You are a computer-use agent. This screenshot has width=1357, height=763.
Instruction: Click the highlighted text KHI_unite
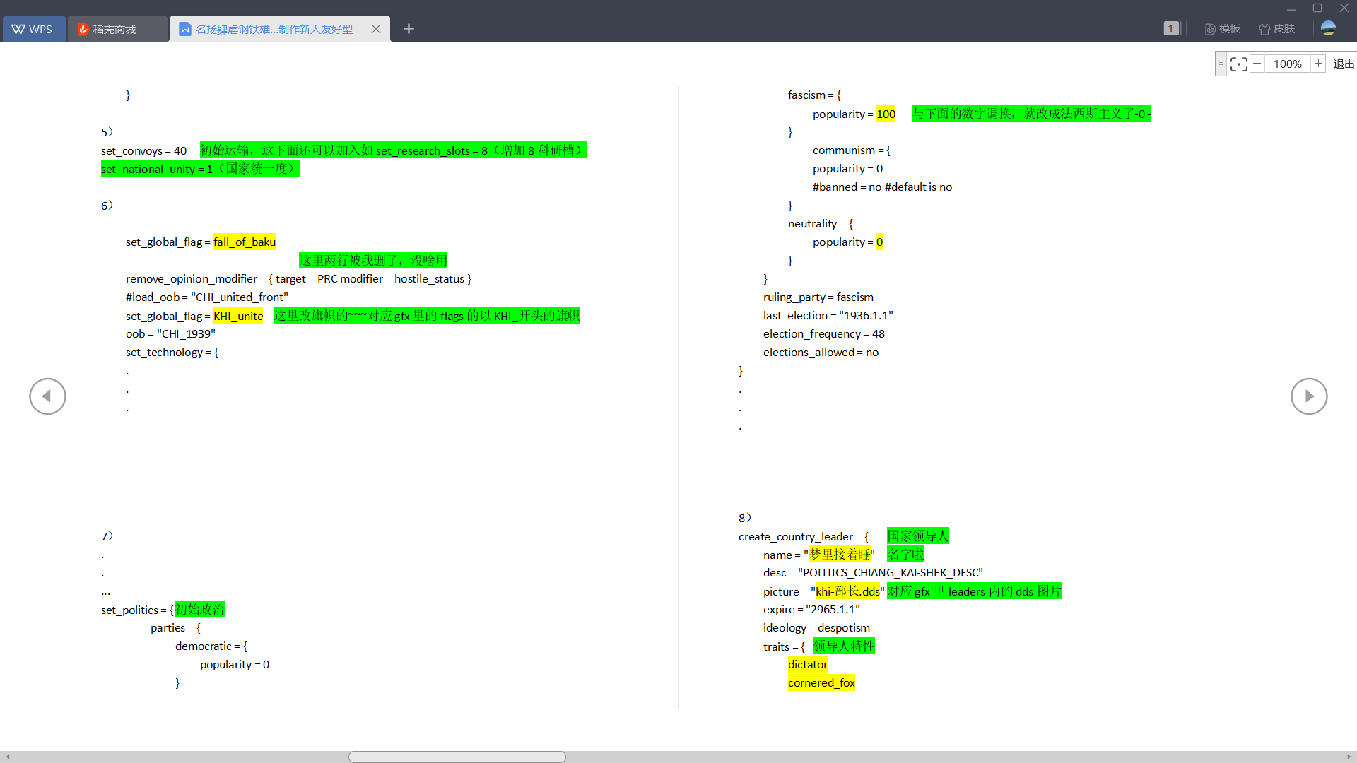[x=238, y=317]
